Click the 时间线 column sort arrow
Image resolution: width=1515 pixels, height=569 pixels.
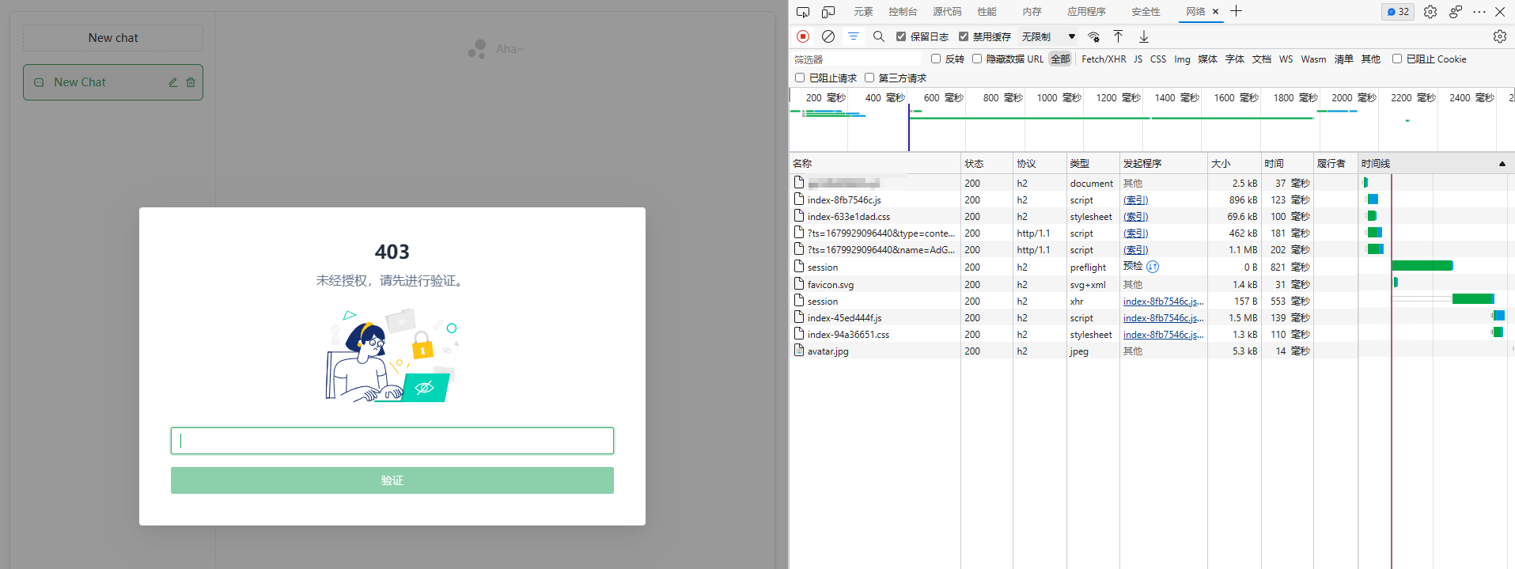click(x=1502, y=164)
